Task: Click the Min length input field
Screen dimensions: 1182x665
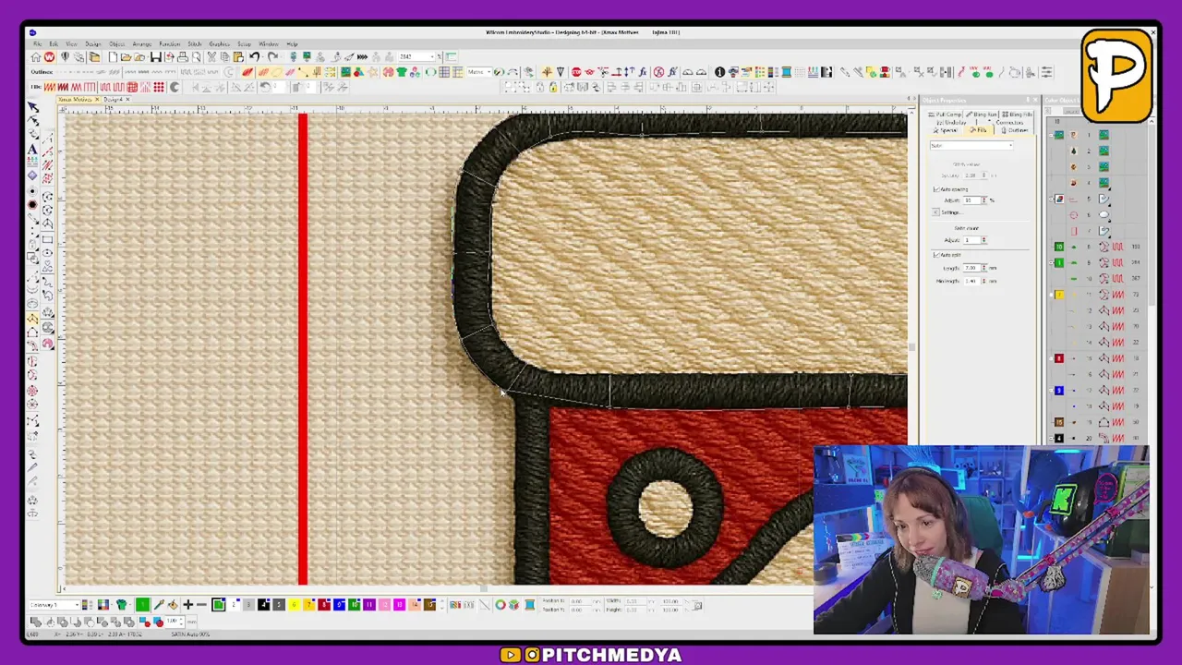Action: point(971,281)
